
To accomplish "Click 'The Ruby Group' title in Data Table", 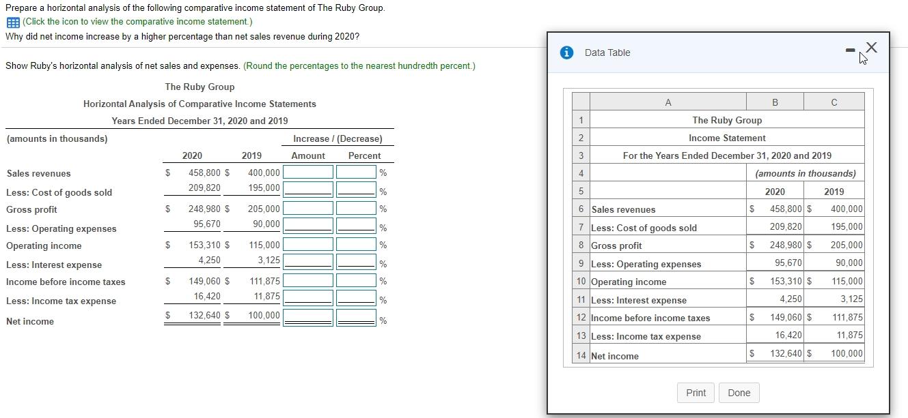I will coord(727,120).
